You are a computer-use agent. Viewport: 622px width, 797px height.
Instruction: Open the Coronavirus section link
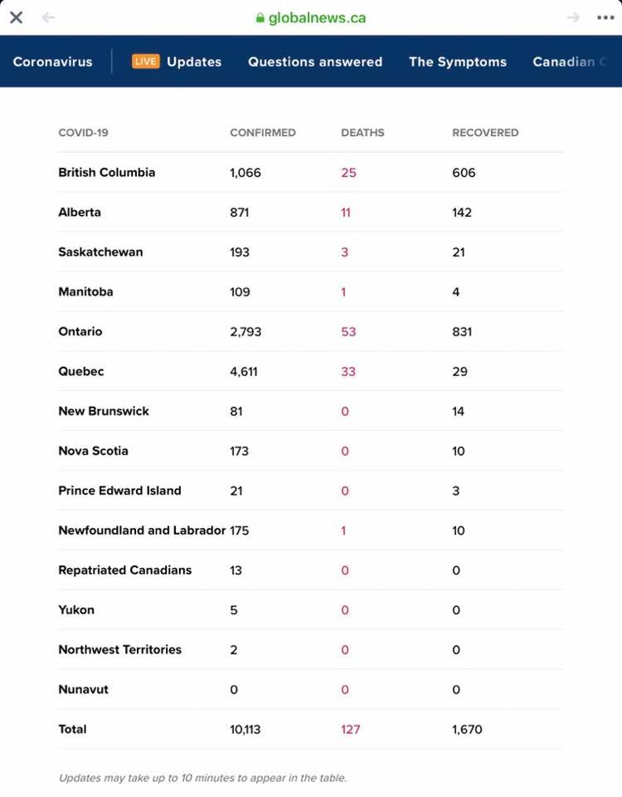point(52,61)
